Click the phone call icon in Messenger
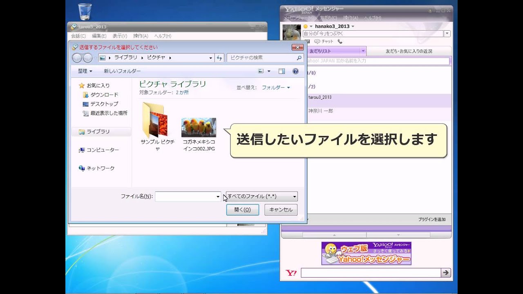523x294 pixels. (x=340, y=41)
